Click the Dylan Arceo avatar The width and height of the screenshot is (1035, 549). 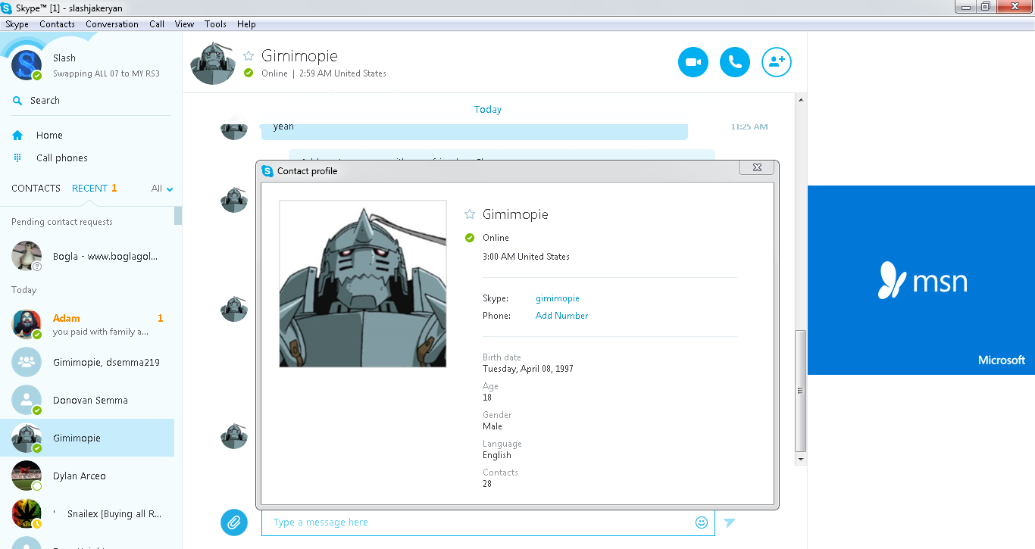(27, 476)
